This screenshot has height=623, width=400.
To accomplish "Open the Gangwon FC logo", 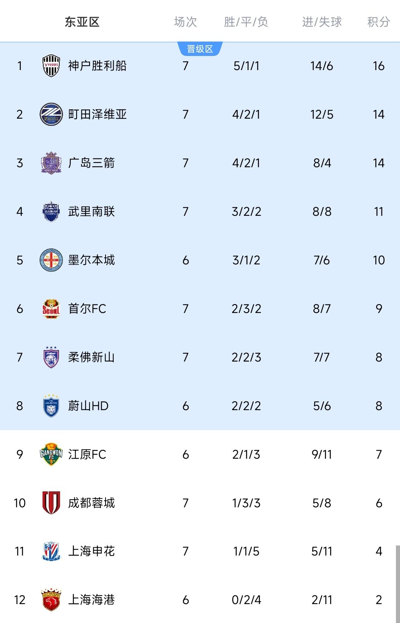I will (x=51, y=454).
